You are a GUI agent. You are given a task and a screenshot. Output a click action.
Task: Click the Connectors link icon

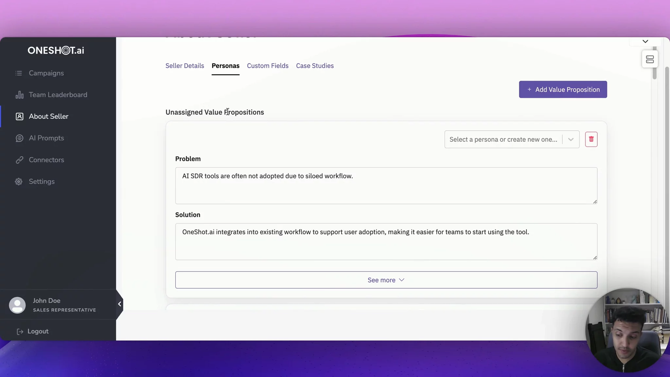coord(19,160)
